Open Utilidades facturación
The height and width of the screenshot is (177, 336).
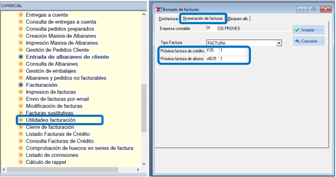(x=51, y=120)
